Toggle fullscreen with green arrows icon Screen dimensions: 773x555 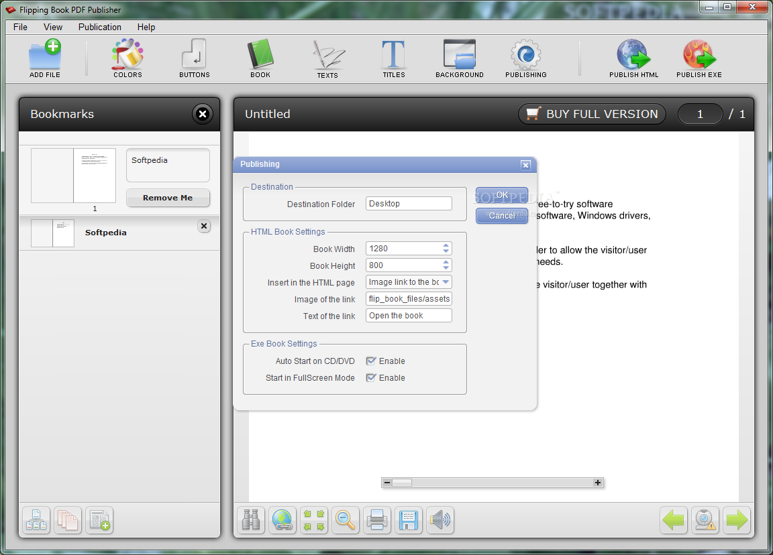[x=314, y=520]
